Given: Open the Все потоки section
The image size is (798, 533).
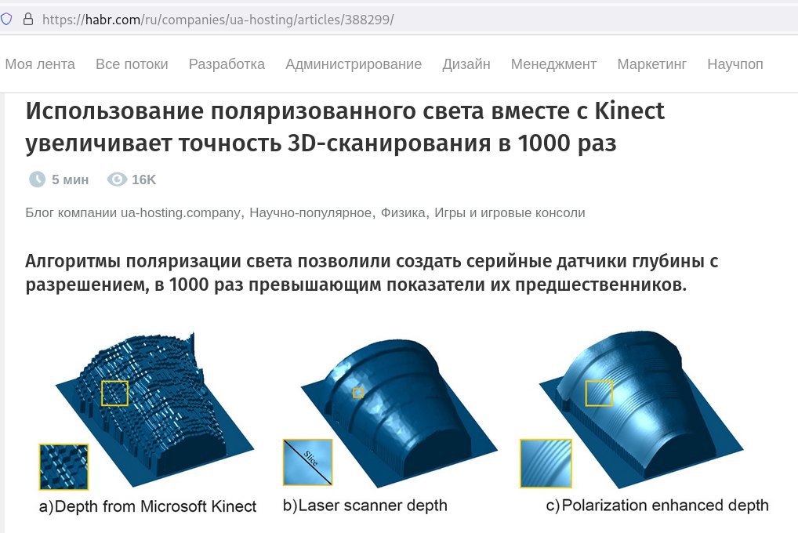Looking at the screenshot, I should (x=132, y=64).
